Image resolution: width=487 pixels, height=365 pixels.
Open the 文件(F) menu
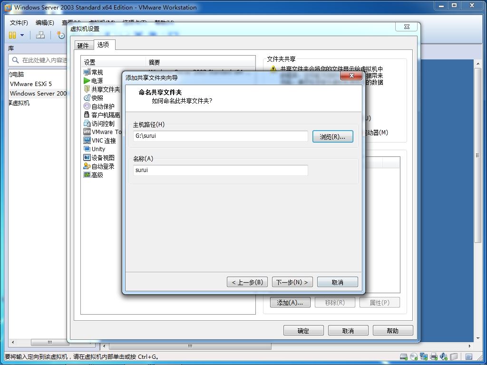[19, 23]
